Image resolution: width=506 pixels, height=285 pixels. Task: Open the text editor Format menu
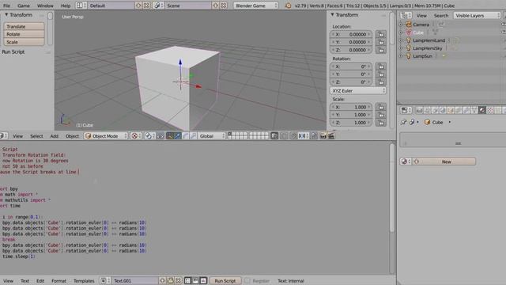click(59, 281)
